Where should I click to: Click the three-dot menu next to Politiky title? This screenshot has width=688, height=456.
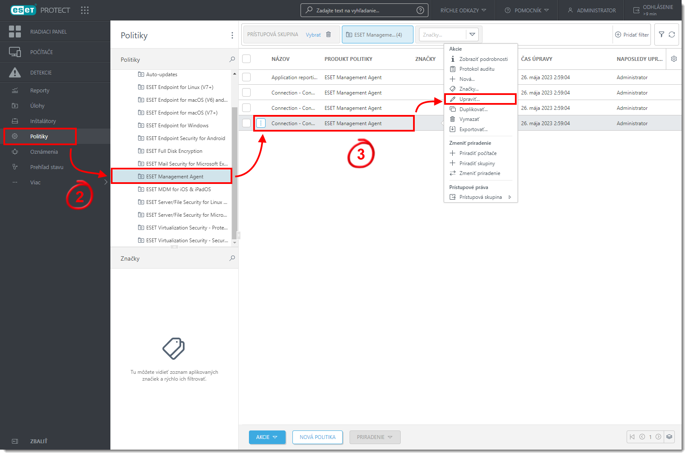232,35
